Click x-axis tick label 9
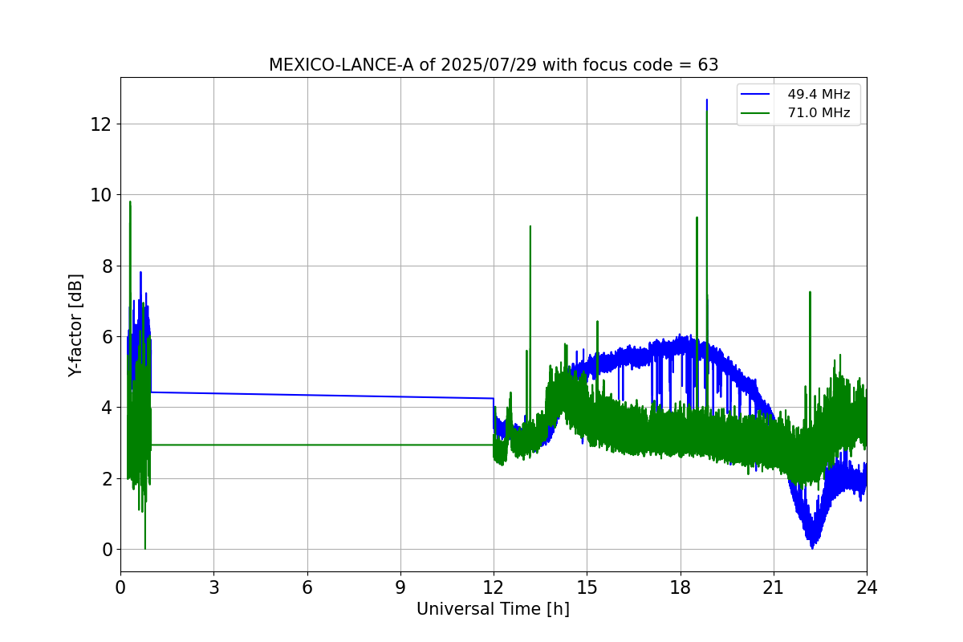This screenshot has width=963, height=642. pyautogui.click(x=400, y=587)
